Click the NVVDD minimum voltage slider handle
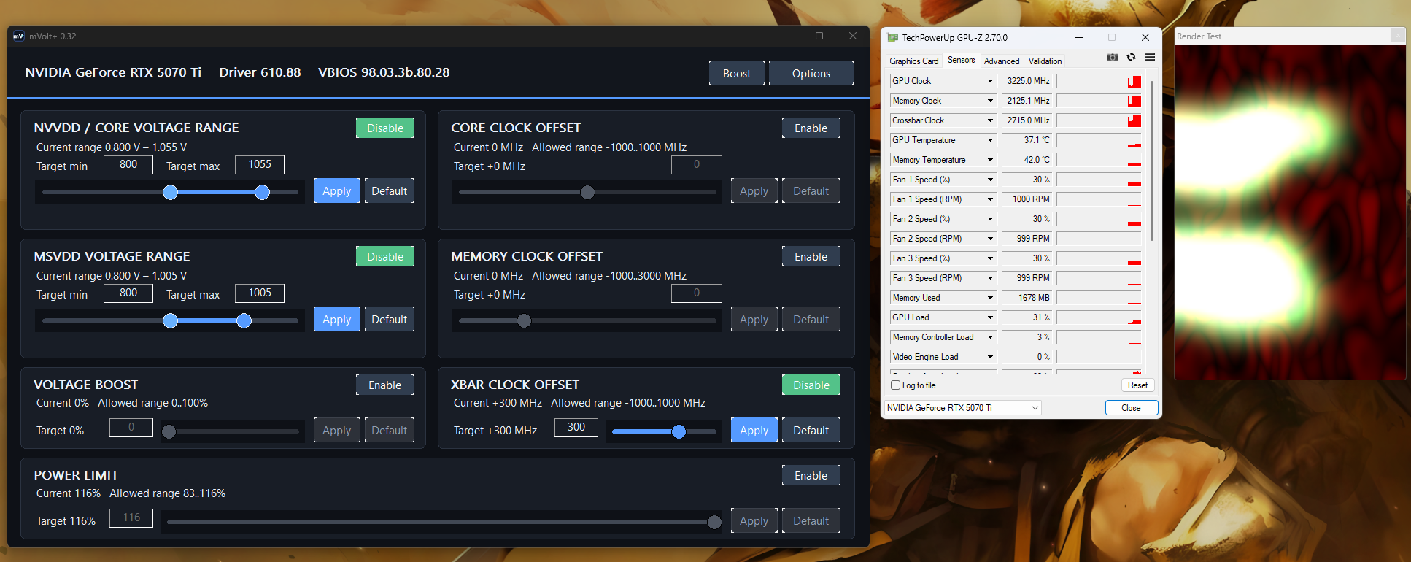Screen dimensions: 1411x562 [x=170, y=192]
